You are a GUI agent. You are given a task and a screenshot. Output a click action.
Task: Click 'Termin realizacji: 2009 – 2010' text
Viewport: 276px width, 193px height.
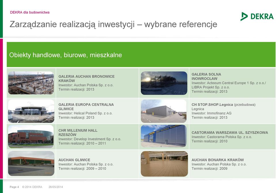tap(82, 169)
